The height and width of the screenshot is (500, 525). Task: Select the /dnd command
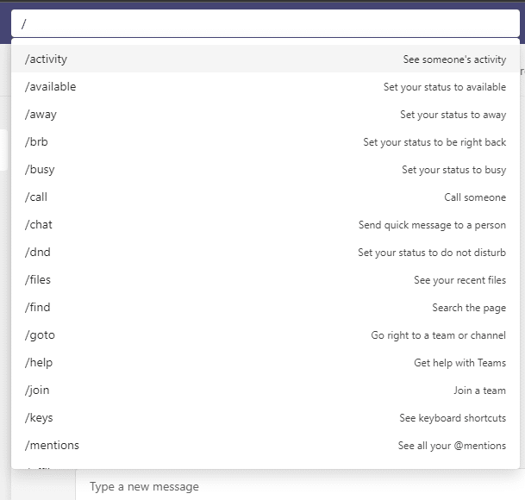point(266,253)
